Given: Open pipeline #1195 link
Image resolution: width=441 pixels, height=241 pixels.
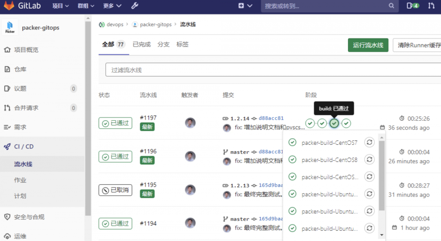Looking at the screenshot, I should pyautogui.click(x=148, y=185).
